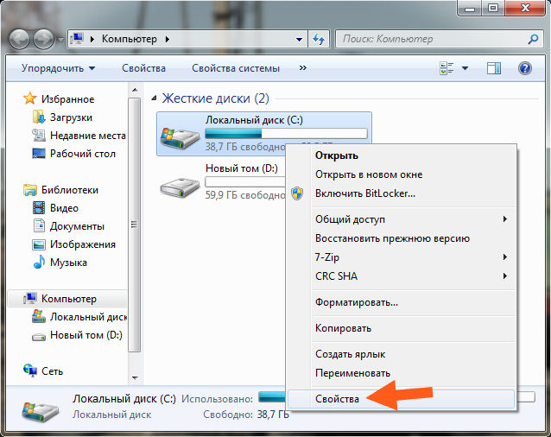Screen dimensions: 551x437
Task: Click Свойства системы toolbar button
Action: coord(236,68)
